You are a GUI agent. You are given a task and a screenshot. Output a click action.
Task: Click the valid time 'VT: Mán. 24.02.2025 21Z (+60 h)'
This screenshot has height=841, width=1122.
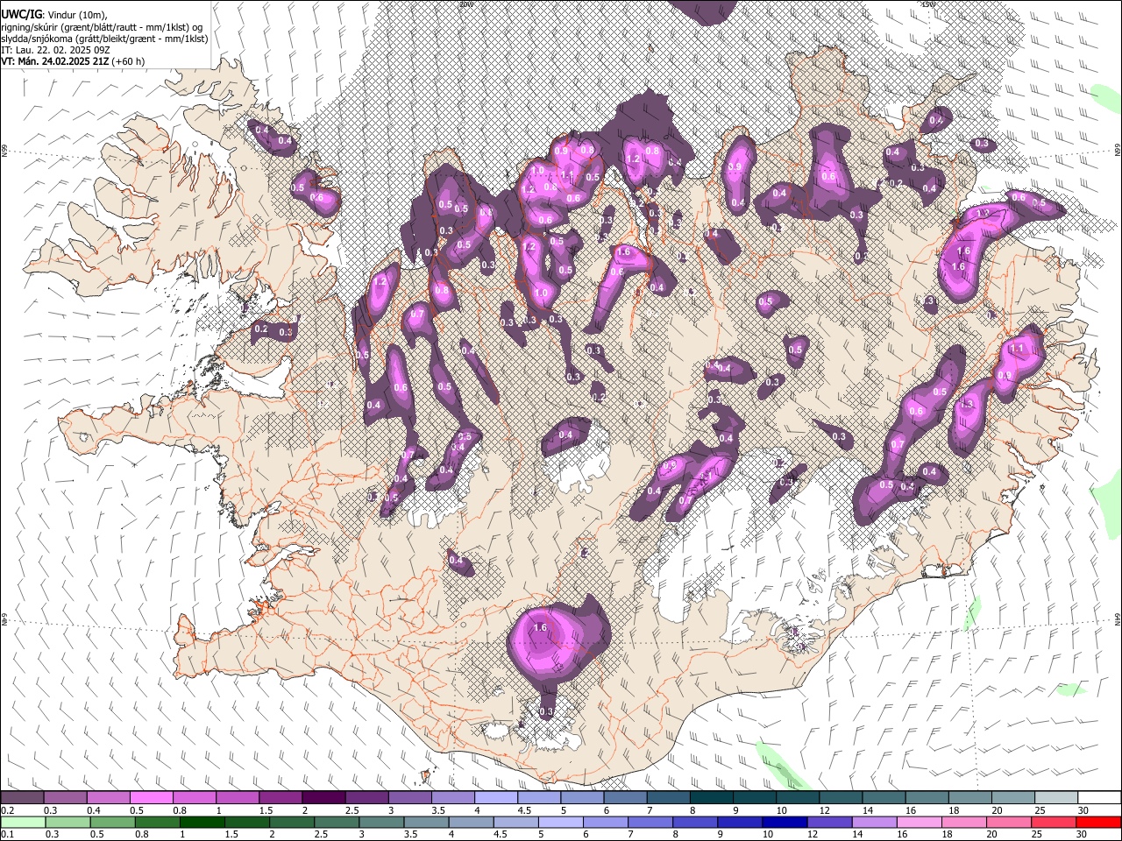[x=73, y=61]
